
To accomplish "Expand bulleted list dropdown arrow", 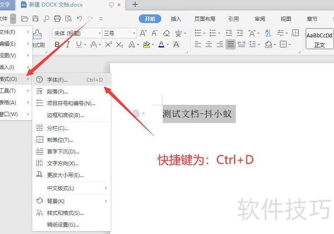I will [x=204, y=33].
